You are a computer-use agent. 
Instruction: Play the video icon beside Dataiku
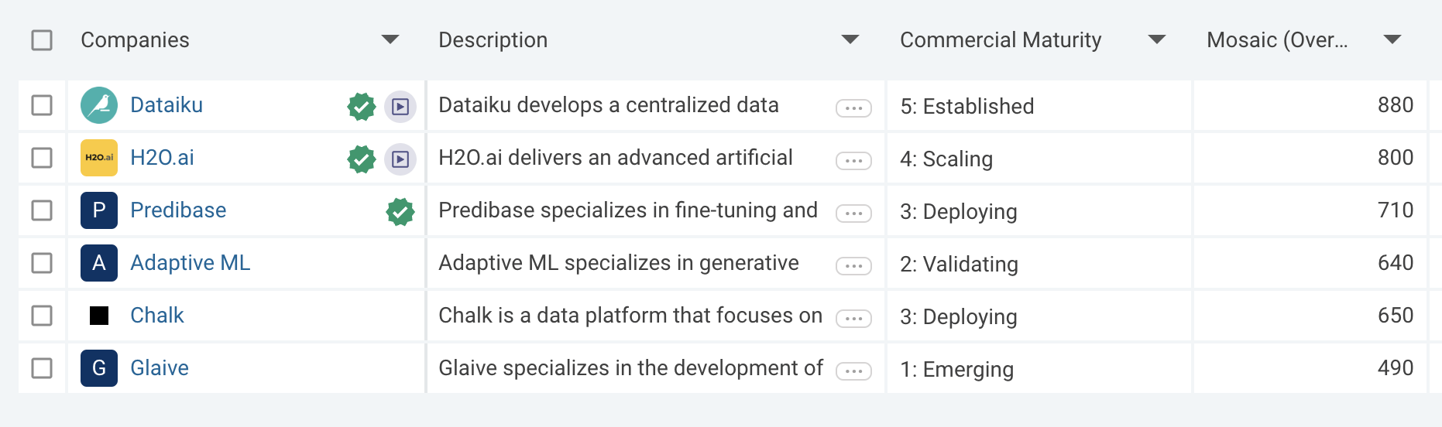[400, 106]
